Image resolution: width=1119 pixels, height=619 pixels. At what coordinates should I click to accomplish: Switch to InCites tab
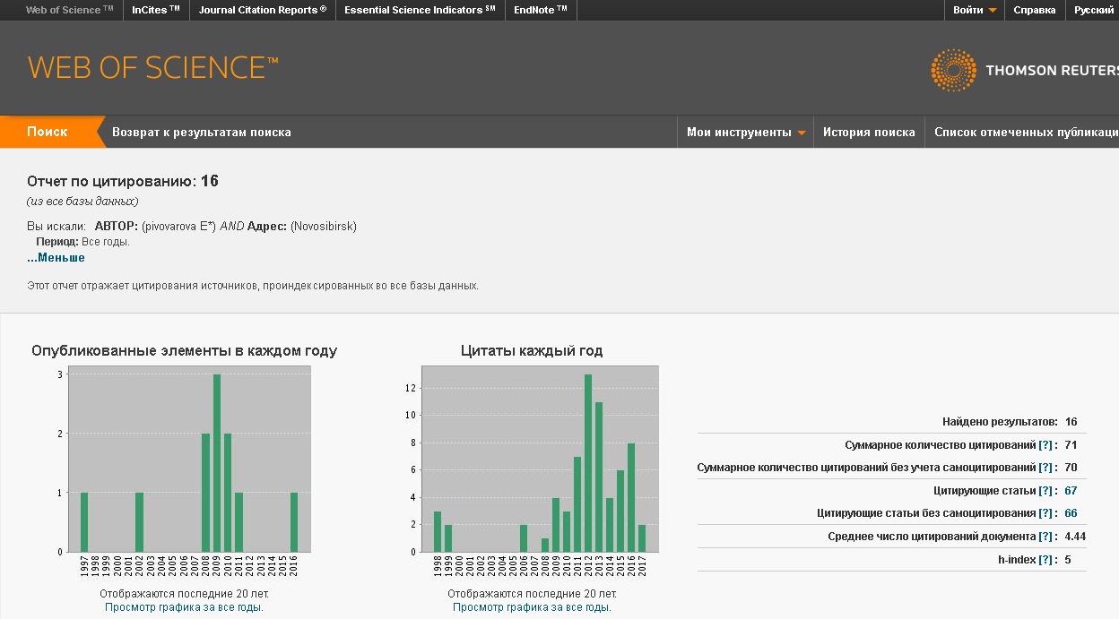tap(156, 10)
